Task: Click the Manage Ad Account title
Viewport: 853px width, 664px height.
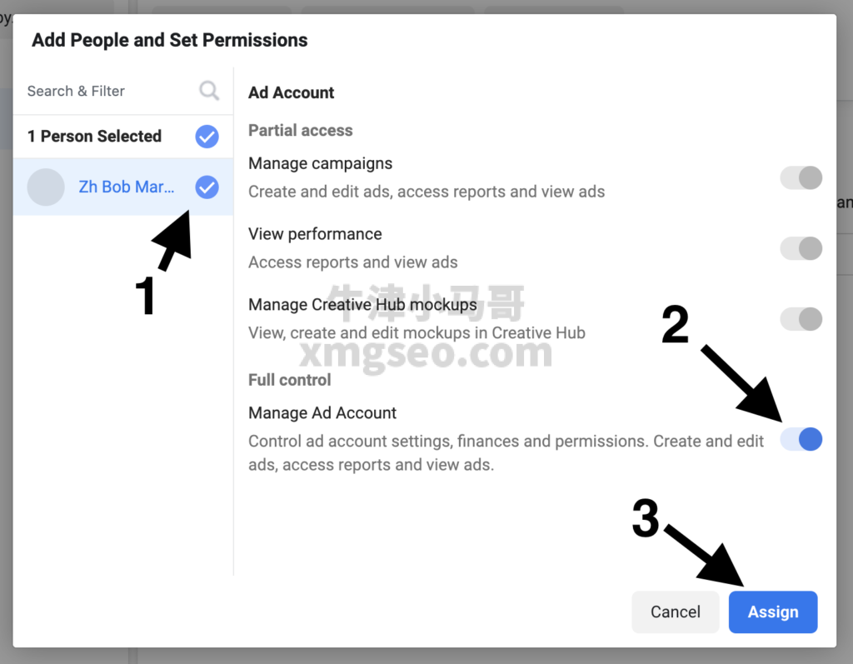Action: (322, 413)
